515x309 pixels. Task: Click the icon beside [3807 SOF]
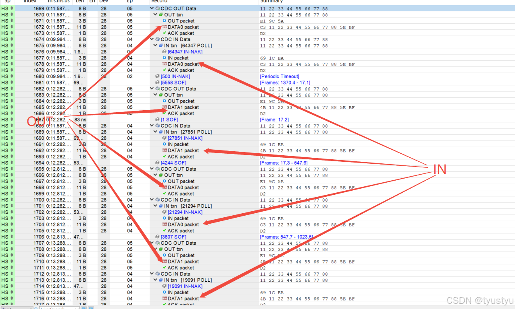click(157, 237)
